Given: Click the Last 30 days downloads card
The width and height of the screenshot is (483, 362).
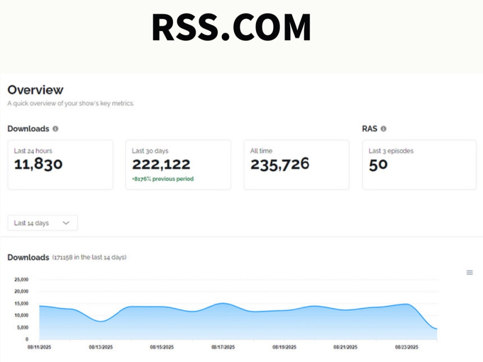Looking at the screenshot, I should click(178, 165).
